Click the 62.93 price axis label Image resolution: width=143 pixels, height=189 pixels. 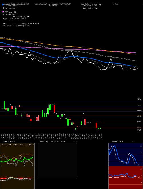(x=139, y=122)
